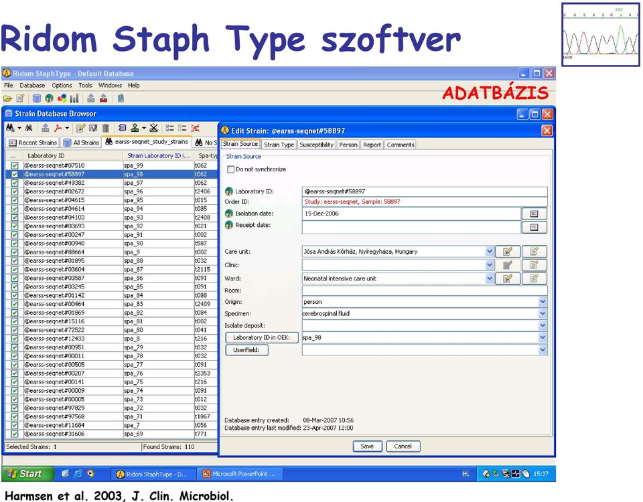Click the Cancel button
Viewport: 643px width, 502px height.
tap(403, 446)
